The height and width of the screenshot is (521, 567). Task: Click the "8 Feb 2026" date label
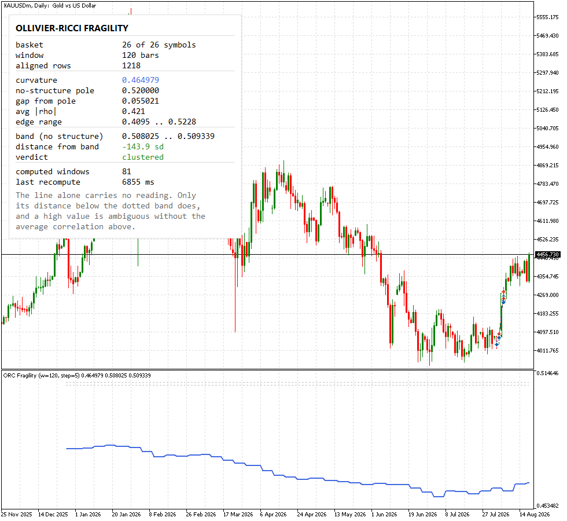(163, 515)
